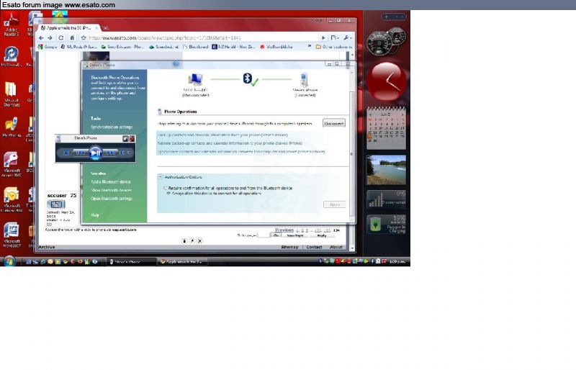Expand the bookmarks overflow chevron
Image resolution: width=576 pixels, height=370 pixels.
(310, 46)
